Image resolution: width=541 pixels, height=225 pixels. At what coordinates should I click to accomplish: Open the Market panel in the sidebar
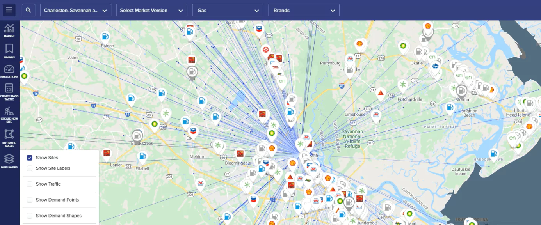9,29
